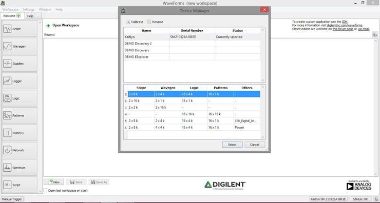Screen dimensions: 380x203
Task: Open the Logger instrument
Action: 20,81
